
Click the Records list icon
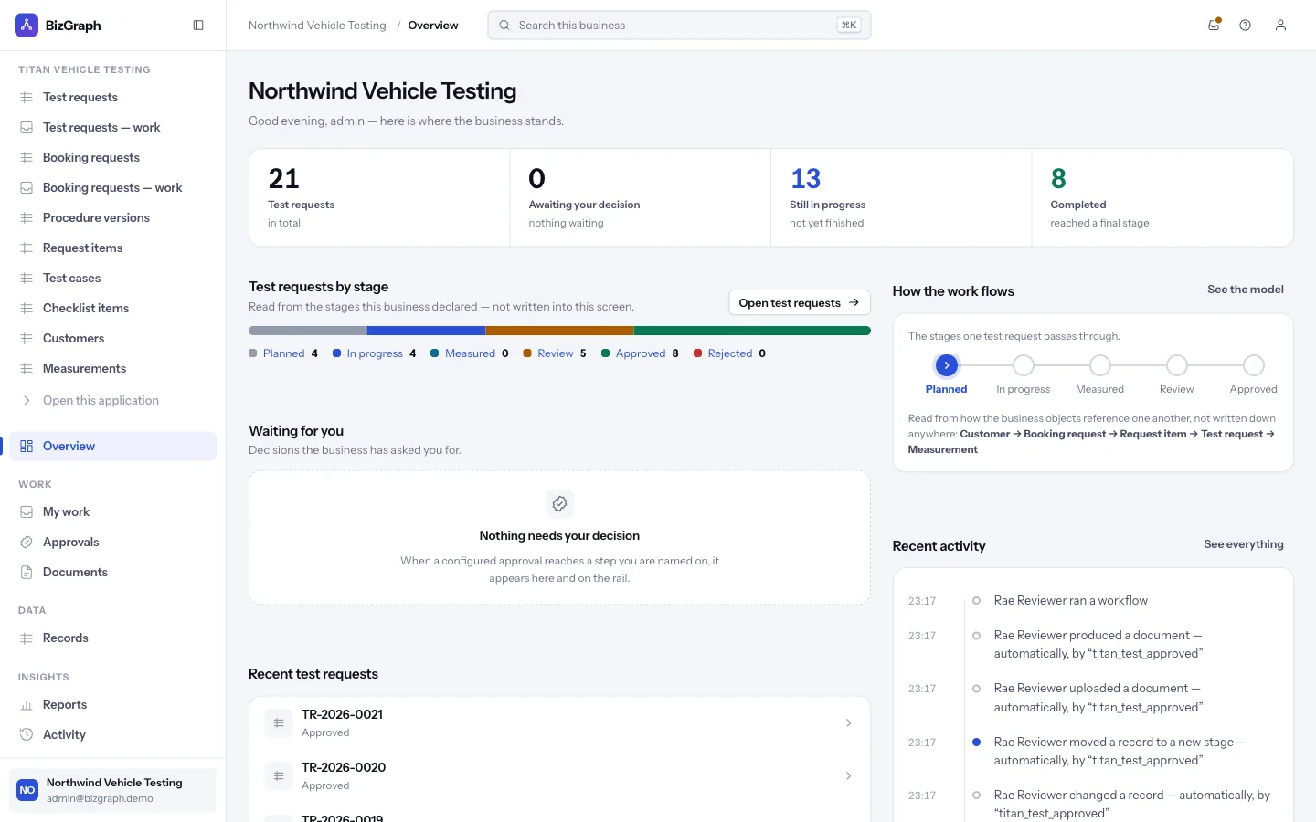tap(27, 638)
